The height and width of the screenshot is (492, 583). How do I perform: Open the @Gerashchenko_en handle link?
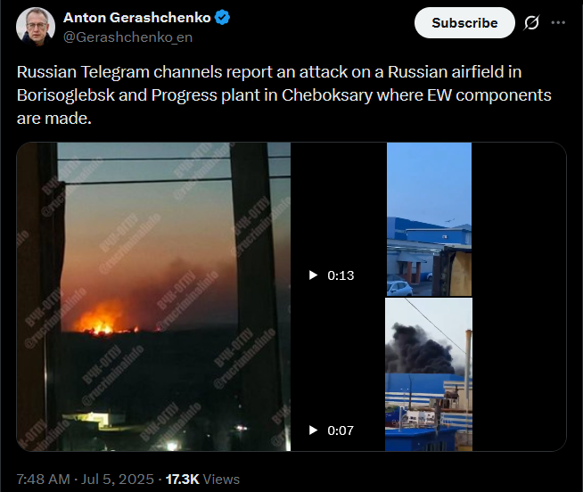pos(127,37)
